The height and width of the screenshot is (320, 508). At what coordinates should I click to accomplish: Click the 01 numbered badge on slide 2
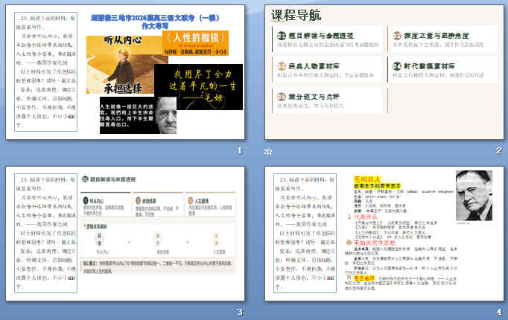click(x=282, y=35)
